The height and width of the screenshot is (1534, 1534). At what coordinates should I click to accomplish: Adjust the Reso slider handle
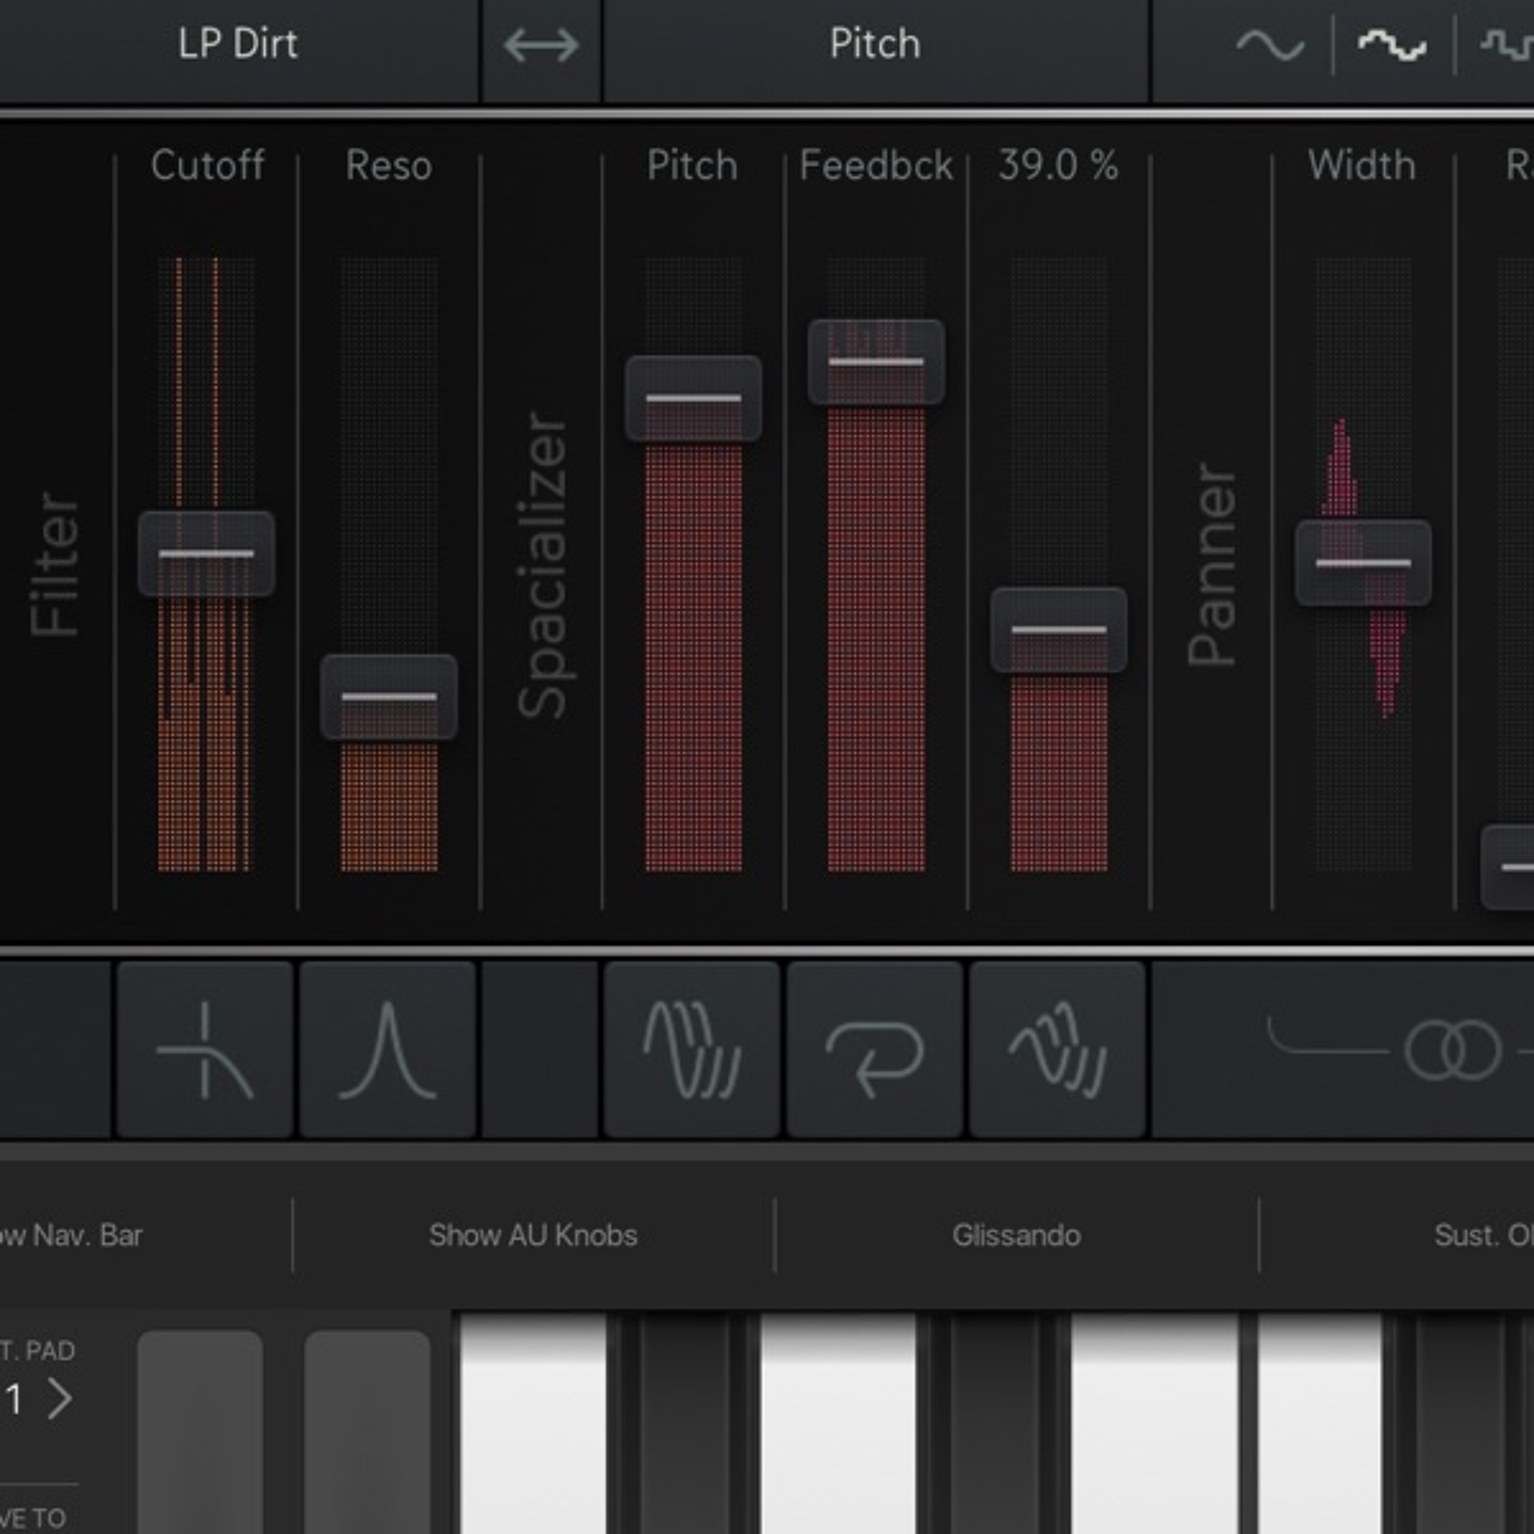[x=389, y=697]
